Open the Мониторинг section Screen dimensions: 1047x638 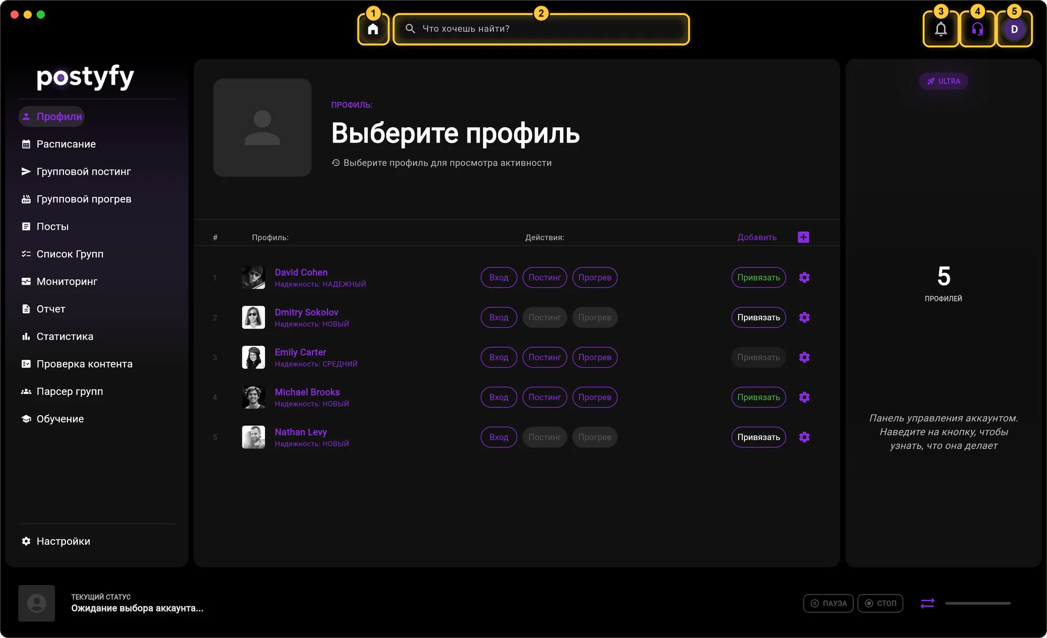59,282
